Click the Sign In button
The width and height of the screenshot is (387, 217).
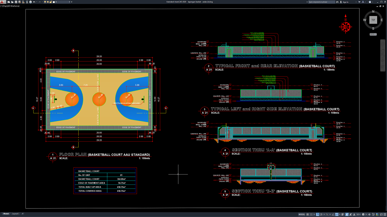tap(345, 2)
